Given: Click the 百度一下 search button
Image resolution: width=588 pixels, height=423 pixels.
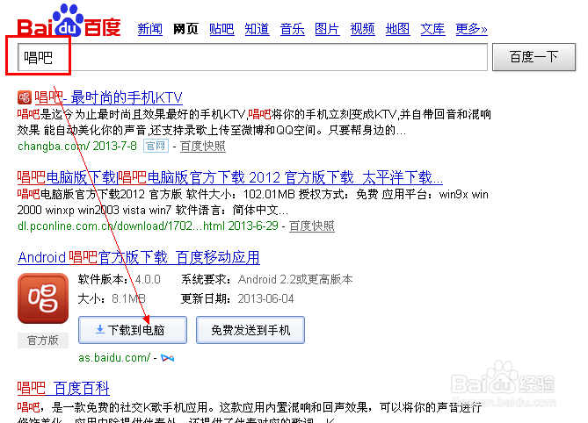Looking at the screenshot, I should pyautogui.click(x=534, y=57).
